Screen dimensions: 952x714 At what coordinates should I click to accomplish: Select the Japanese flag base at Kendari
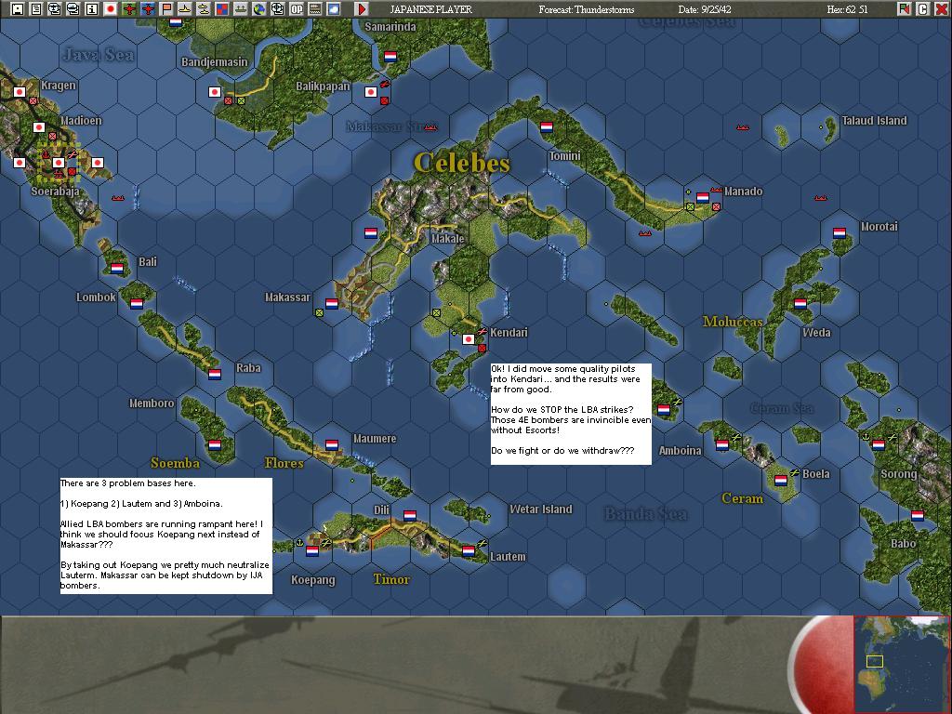point(469,339)
